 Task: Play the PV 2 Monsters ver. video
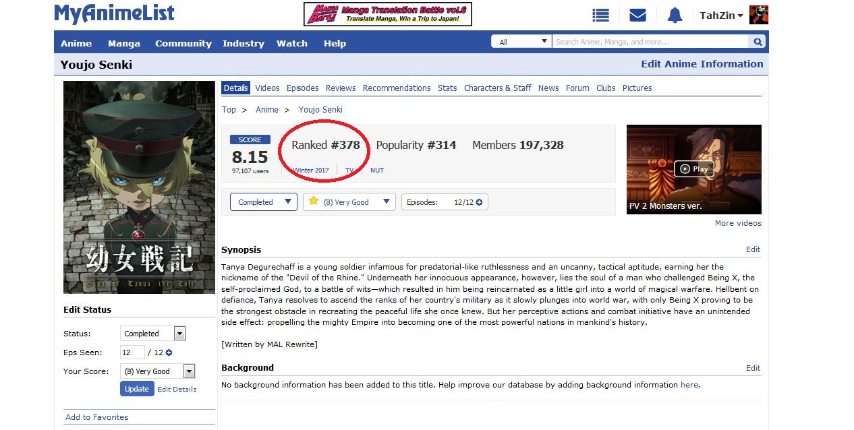(x=694, y=168)
